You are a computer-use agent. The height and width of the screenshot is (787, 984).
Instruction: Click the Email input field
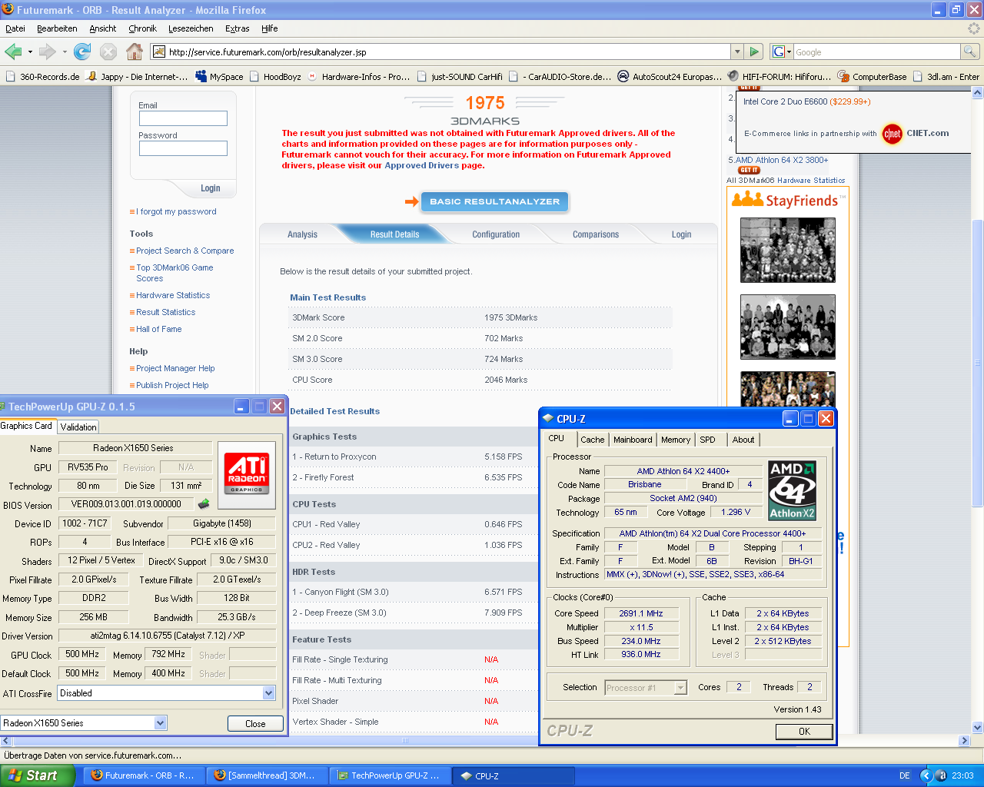183,118
